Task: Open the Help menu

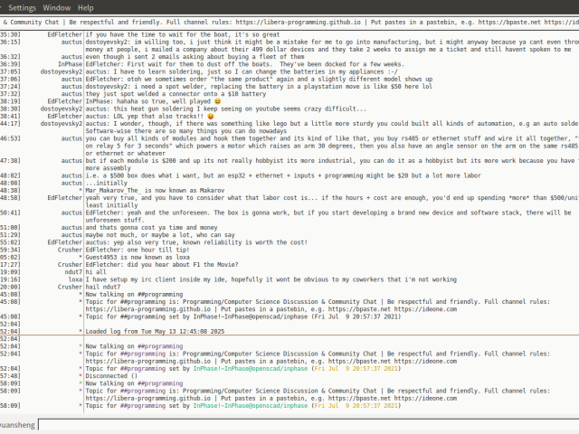Action: pyautogui.click(x=86, y=7)
